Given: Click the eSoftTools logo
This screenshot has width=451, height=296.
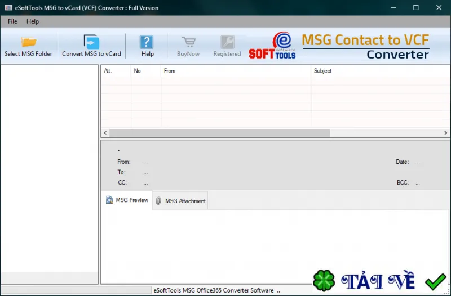Looking at the screenshot, I should click(272, 46).
